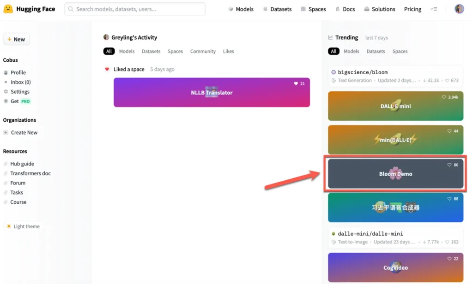Click the heart icon on min(DALL·E)
This screenshot has width=473, height=284.
point(449,131)
